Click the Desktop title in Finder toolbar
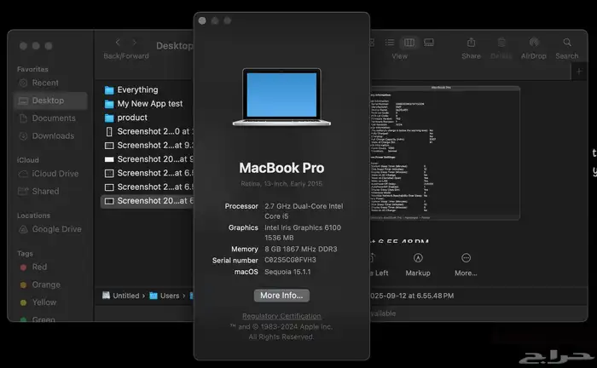The width and height of the screenshot is (597, 368). (x=174, y=46)
